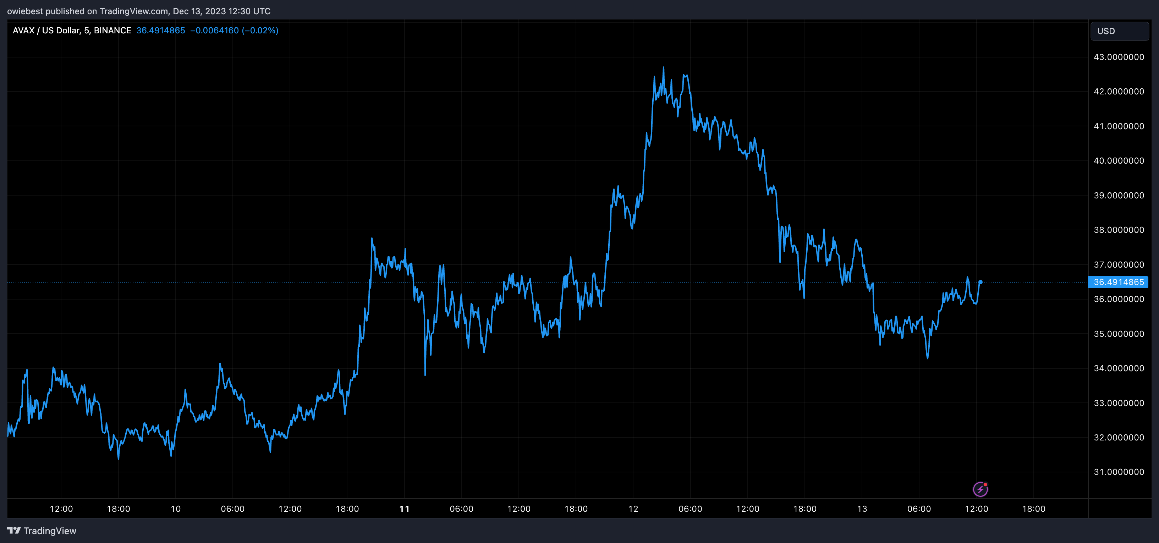Click the date label 10 on the time axis
This screenshot has width=1159, height=543.
coord(175,509)
